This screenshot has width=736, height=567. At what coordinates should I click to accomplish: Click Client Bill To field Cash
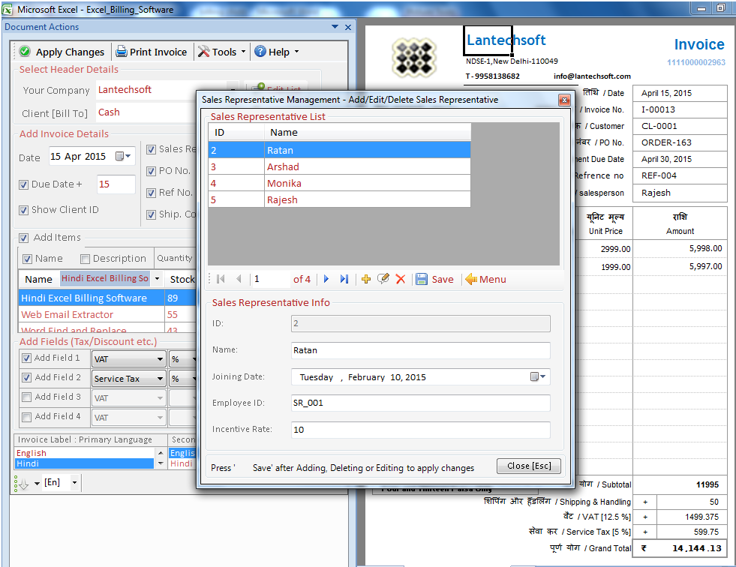tap(146, 112)
